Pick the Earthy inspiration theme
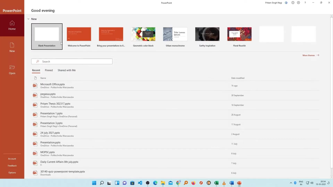 [207, 36]
